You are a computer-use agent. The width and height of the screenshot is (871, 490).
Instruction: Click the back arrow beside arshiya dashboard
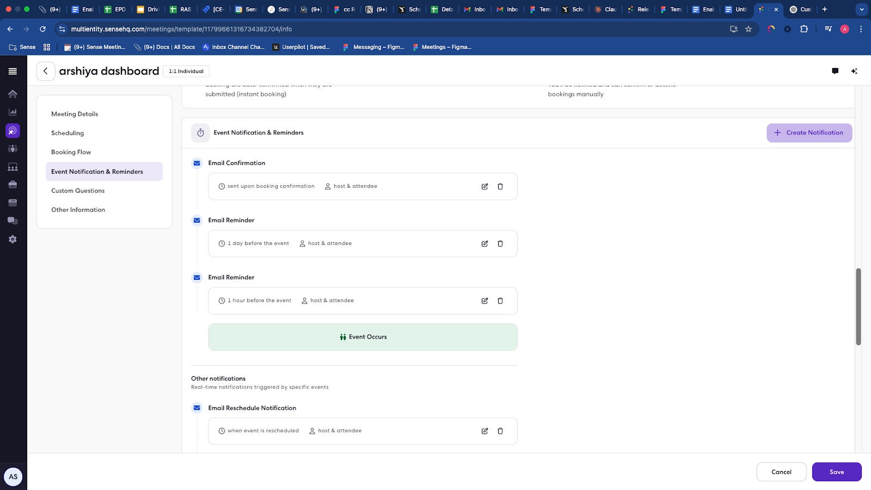coord(46,71)
